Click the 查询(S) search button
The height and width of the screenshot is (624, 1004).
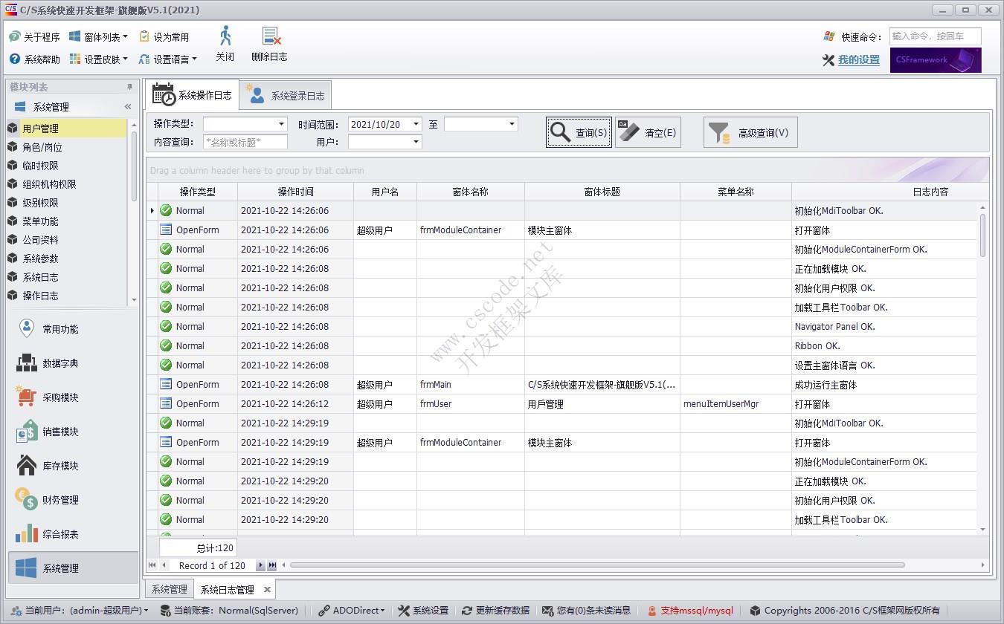[579, 131]
